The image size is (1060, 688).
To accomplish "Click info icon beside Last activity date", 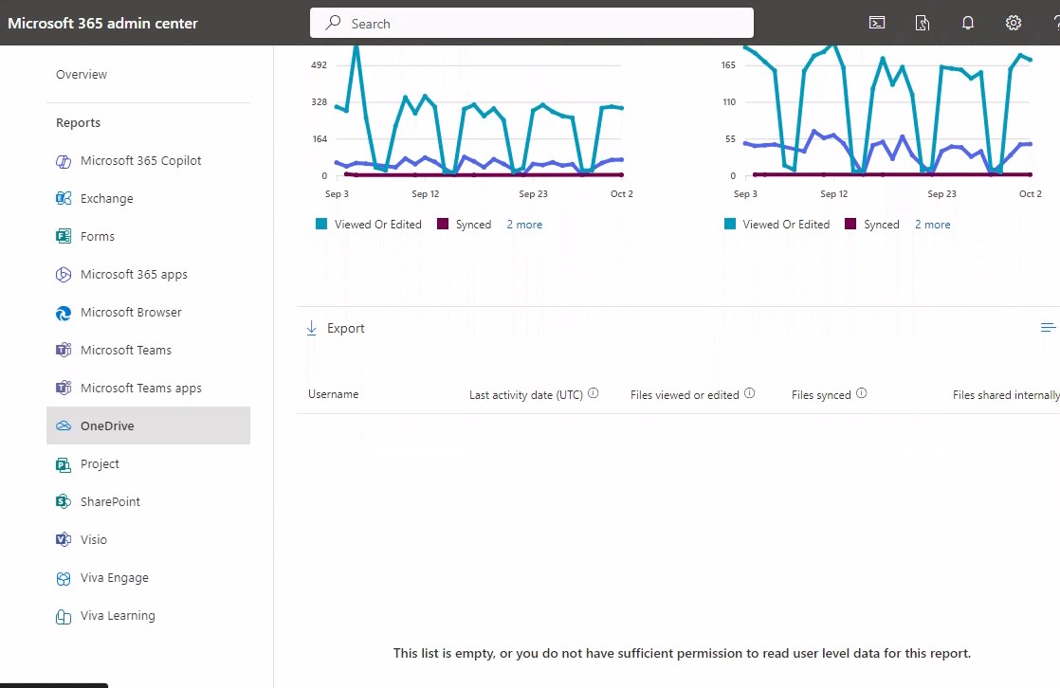I will click(x=593, y=393).
